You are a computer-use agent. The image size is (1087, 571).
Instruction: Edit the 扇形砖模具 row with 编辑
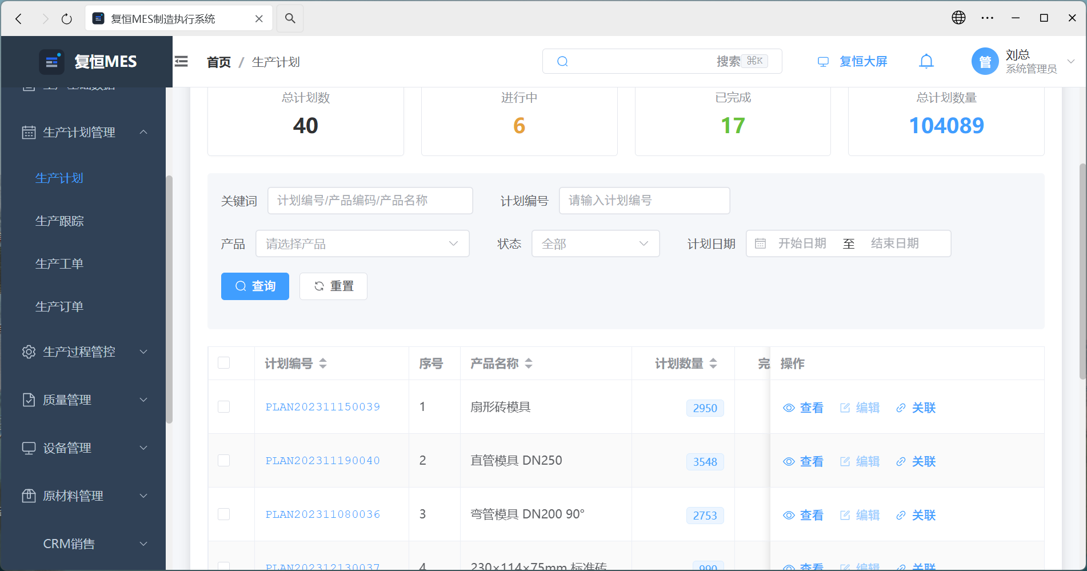click(860, 408)
